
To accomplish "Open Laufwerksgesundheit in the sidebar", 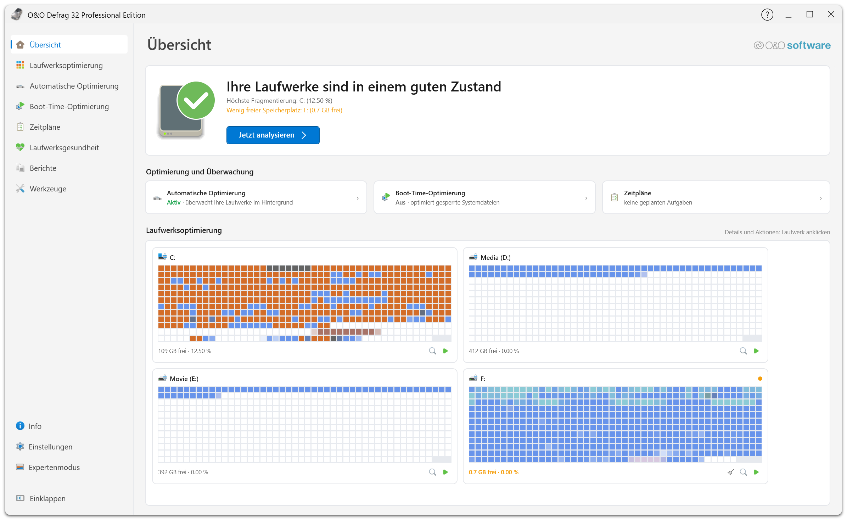I will tap(69, 147).
